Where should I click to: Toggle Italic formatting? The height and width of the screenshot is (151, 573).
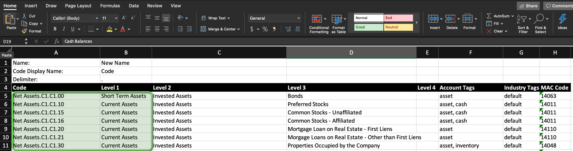click(x=64, y=29)
